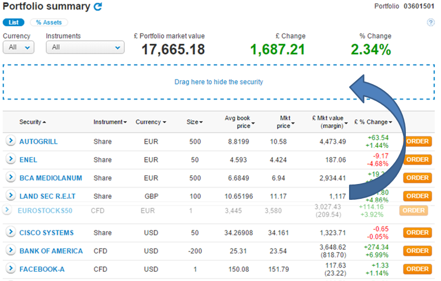Refresh the portfolio summary
Image resolution: width=441 pixels, height=281 pixels.
[97, 7]
